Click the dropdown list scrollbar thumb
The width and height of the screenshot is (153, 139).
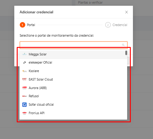coord(126,53)
